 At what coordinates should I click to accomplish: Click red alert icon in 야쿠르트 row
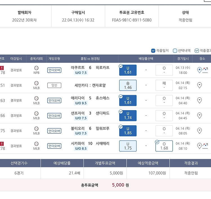2,68
